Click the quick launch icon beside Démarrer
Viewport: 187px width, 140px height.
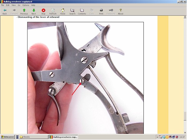pyautogui.click(x=17, y=137)
